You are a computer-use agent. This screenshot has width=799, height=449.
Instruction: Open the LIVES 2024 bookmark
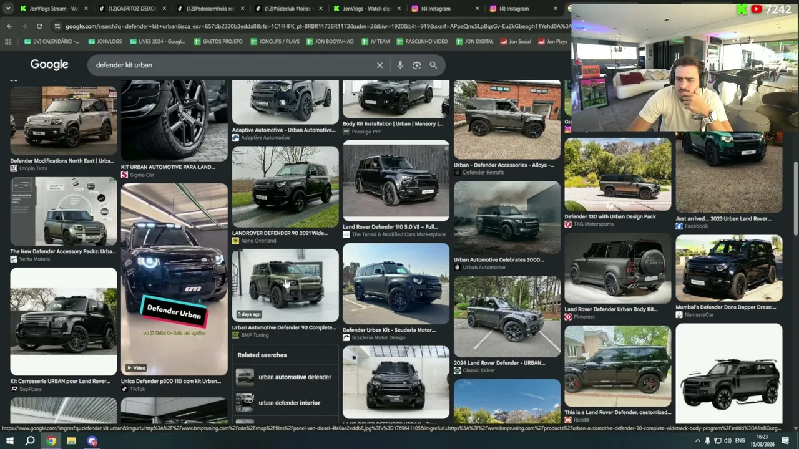[x=157, y=41]
